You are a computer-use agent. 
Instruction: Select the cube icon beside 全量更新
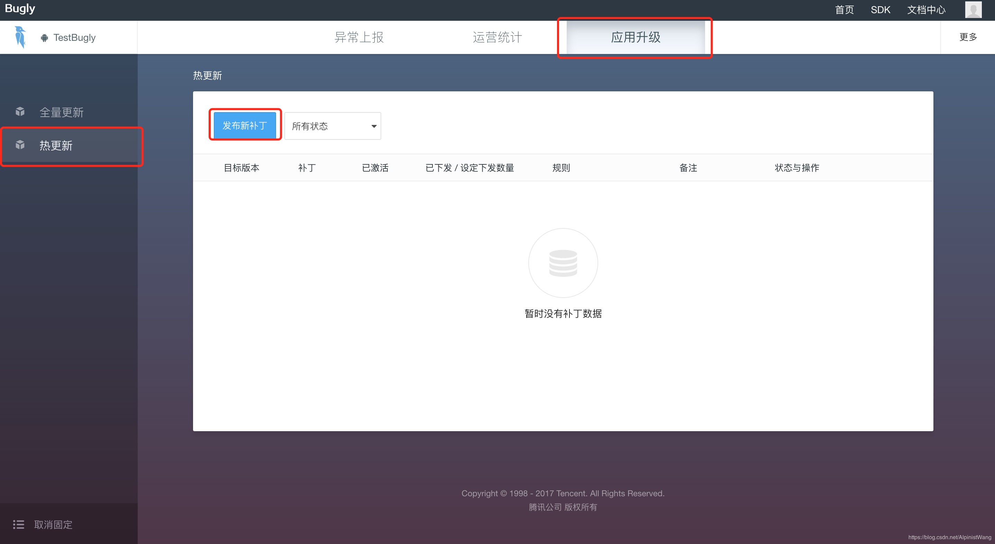coord(19,112)
